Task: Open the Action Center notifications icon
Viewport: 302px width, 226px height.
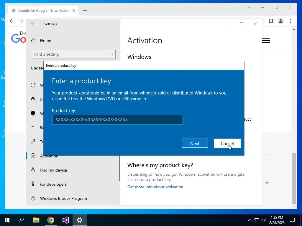Action: [292, 220]
